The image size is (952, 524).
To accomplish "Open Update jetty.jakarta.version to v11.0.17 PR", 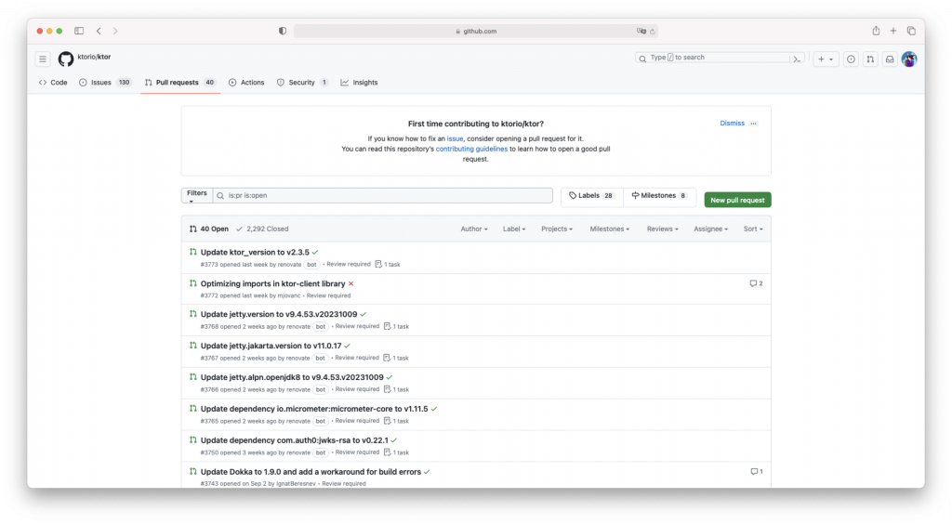I will (x=271, y=346).
